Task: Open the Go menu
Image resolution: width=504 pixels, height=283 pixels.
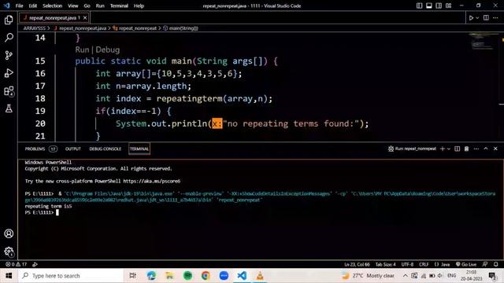Action: point(87,6)
